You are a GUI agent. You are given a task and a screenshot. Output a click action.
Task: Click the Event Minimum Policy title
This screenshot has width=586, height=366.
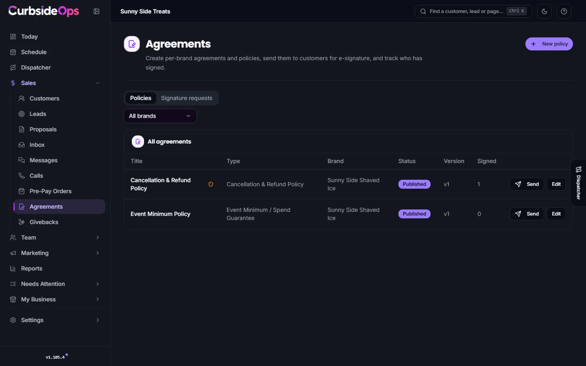160,214
